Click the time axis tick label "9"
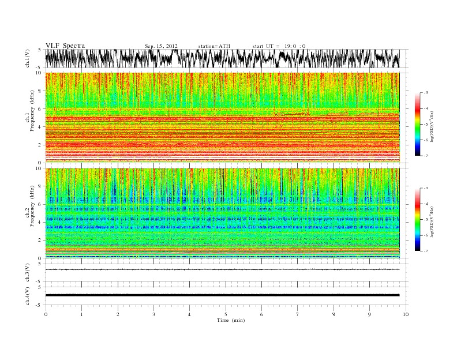The width and height of the screenshot is (457, 353). pyautogui.click(x=369, y=314)
